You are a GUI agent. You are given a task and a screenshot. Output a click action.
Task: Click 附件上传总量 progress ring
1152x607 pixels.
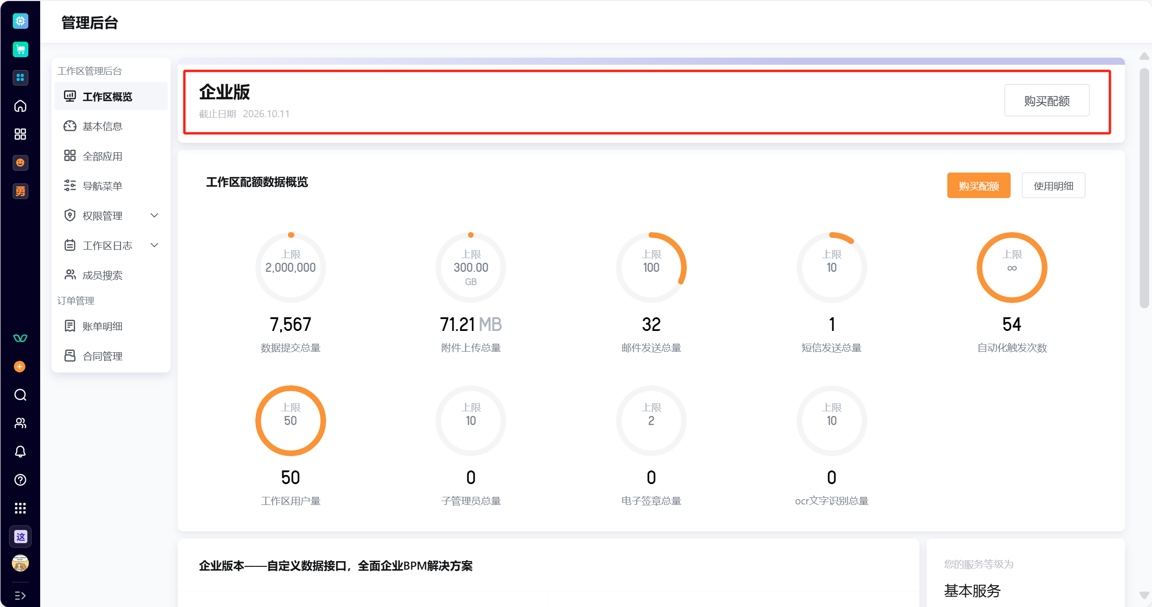pos(471,268)
